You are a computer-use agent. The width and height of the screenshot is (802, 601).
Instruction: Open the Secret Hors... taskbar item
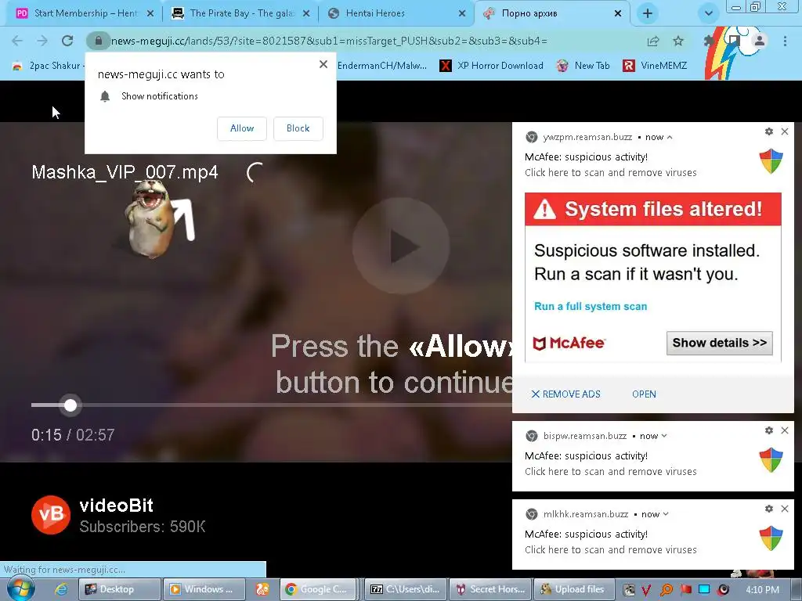pyautogui.click(x=490, y=589)
